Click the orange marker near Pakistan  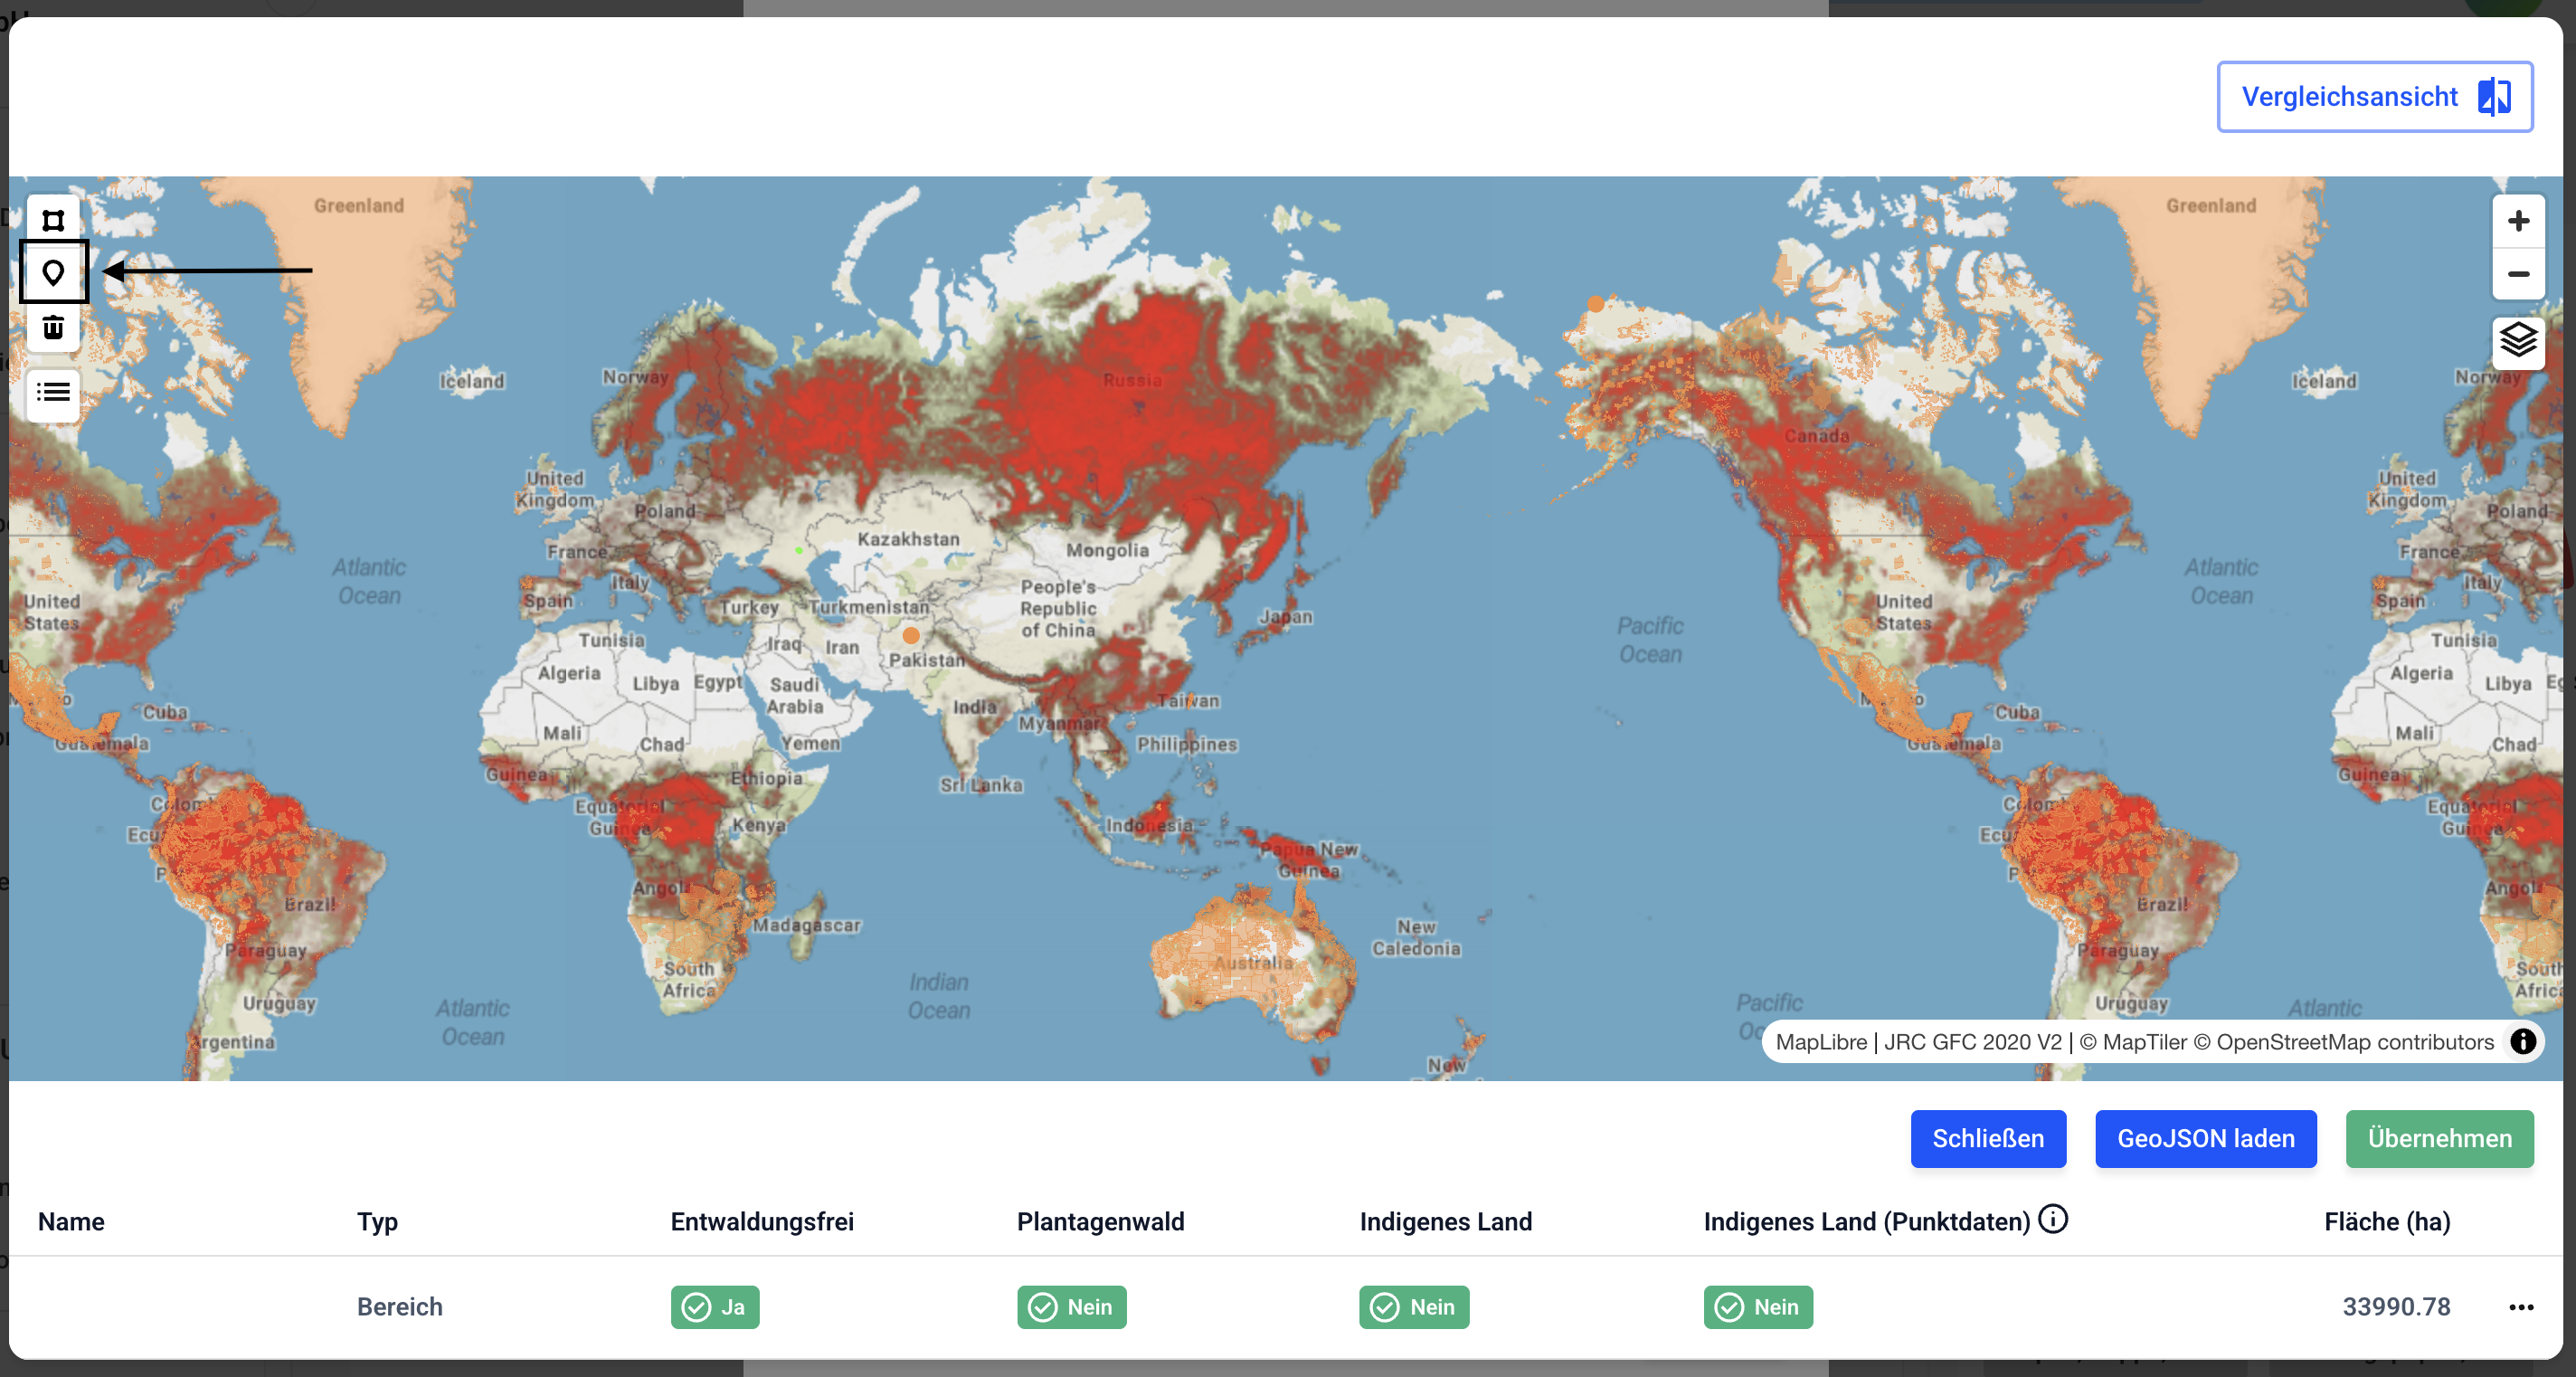point(910,635)
